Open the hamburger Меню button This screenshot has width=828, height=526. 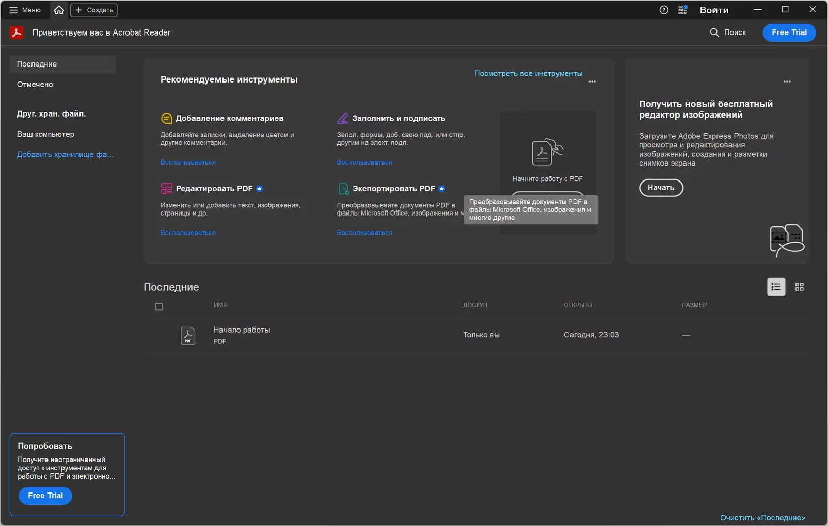[x=25, y=10]
